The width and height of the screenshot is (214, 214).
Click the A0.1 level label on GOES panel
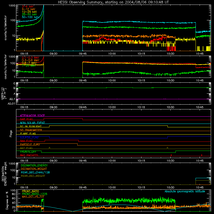(x=12, y=99)
